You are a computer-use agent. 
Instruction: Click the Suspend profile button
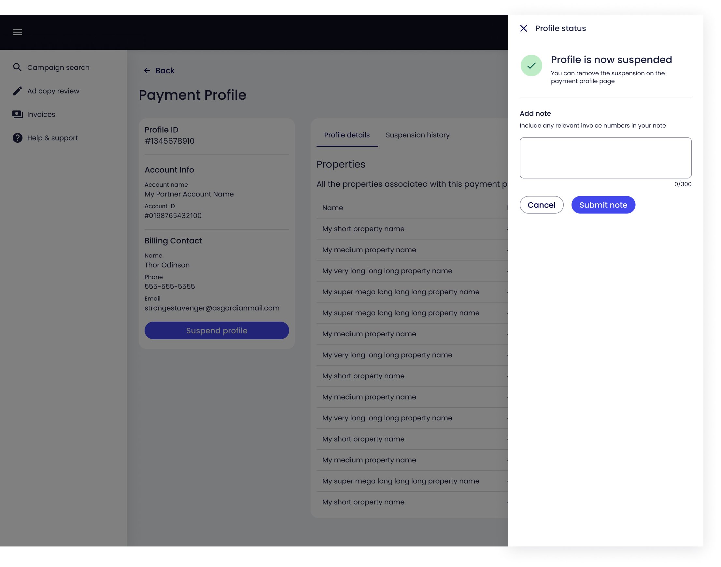tap(217, 330)
